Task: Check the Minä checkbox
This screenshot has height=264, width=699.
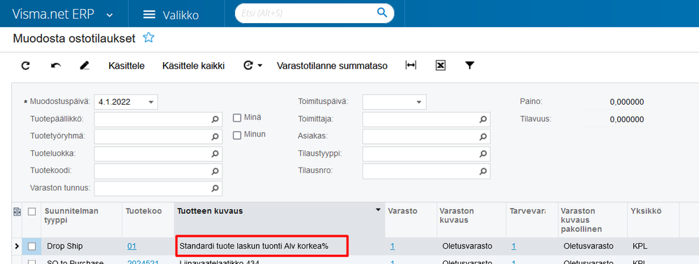Action: click(237, 118)
